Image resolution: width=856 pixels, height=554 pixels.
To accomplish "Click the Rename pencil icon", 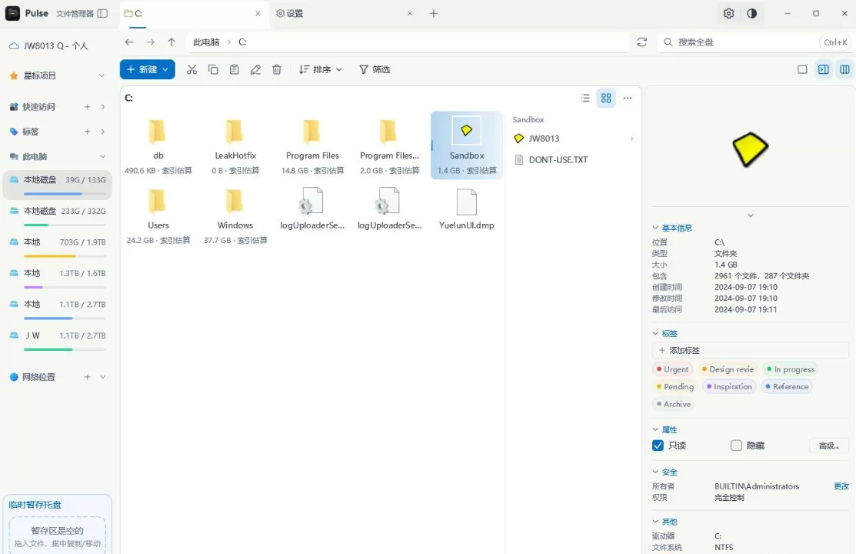I will pos(255,69).
